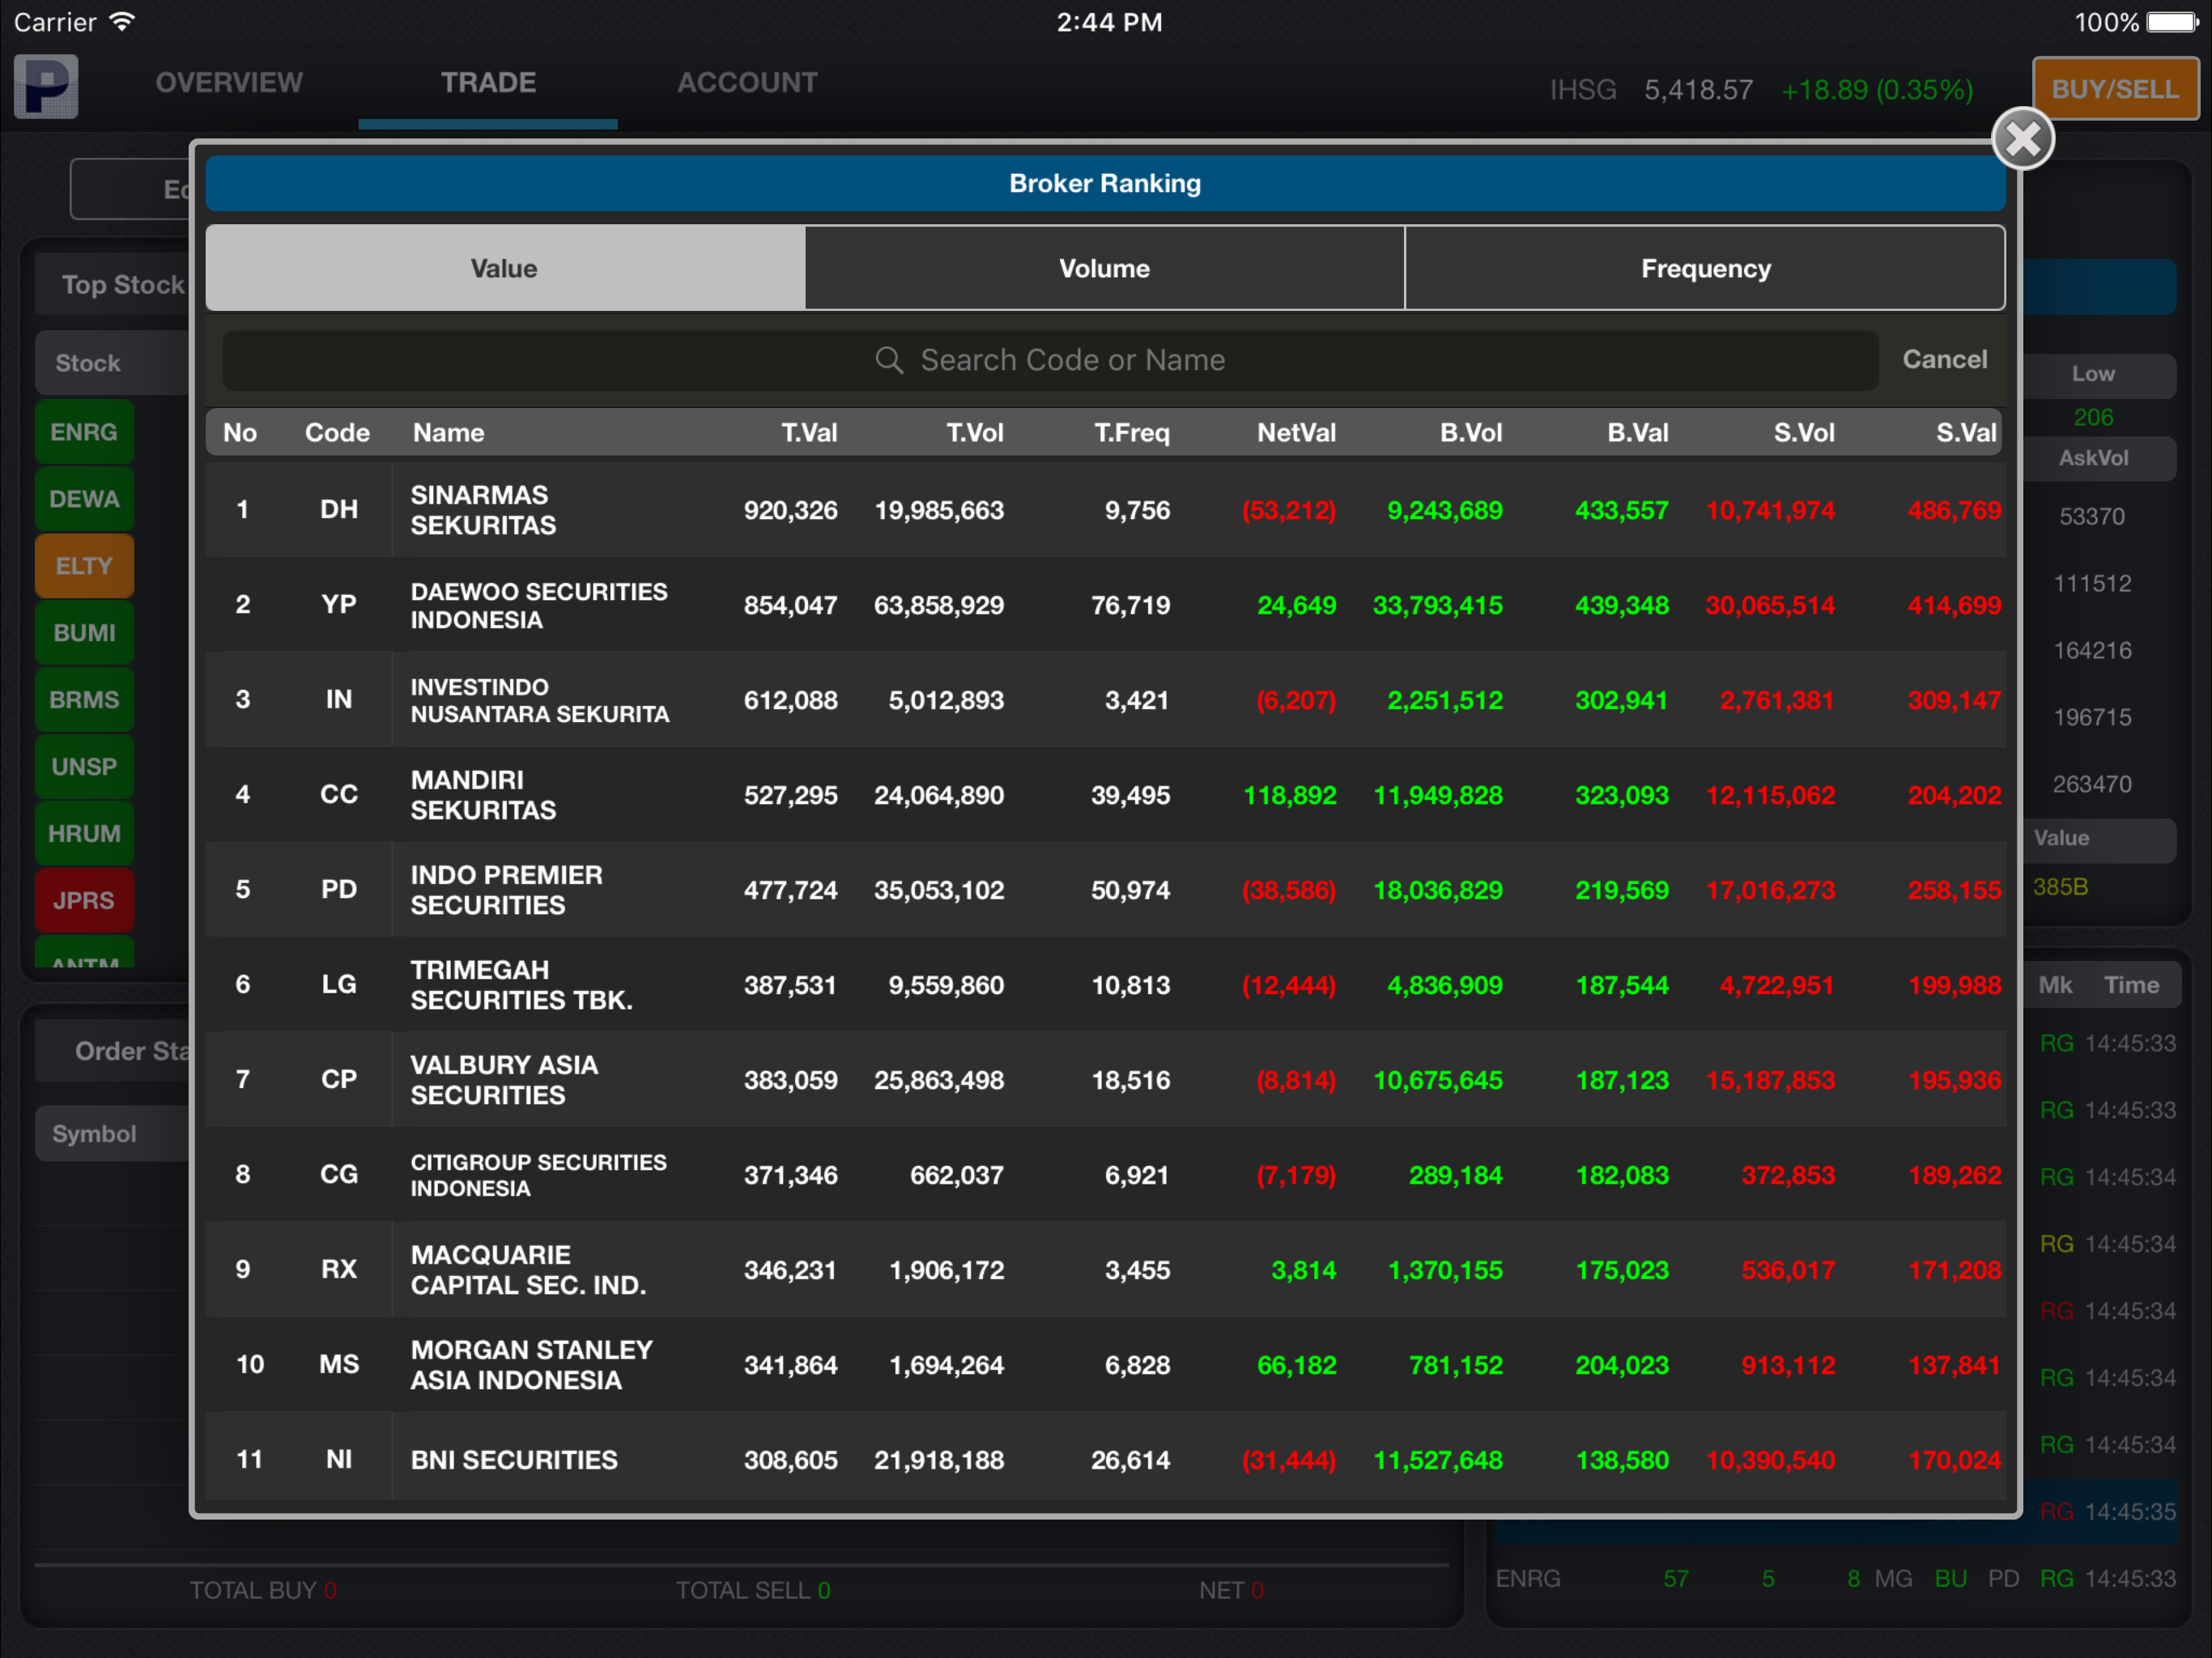Tap the Symbol column header in the orders panel
The image size is (2212, 1658).
tap(94, 1134)
